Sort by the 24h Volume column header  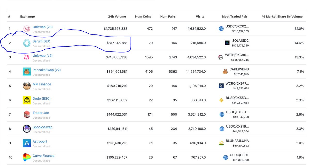117,16
